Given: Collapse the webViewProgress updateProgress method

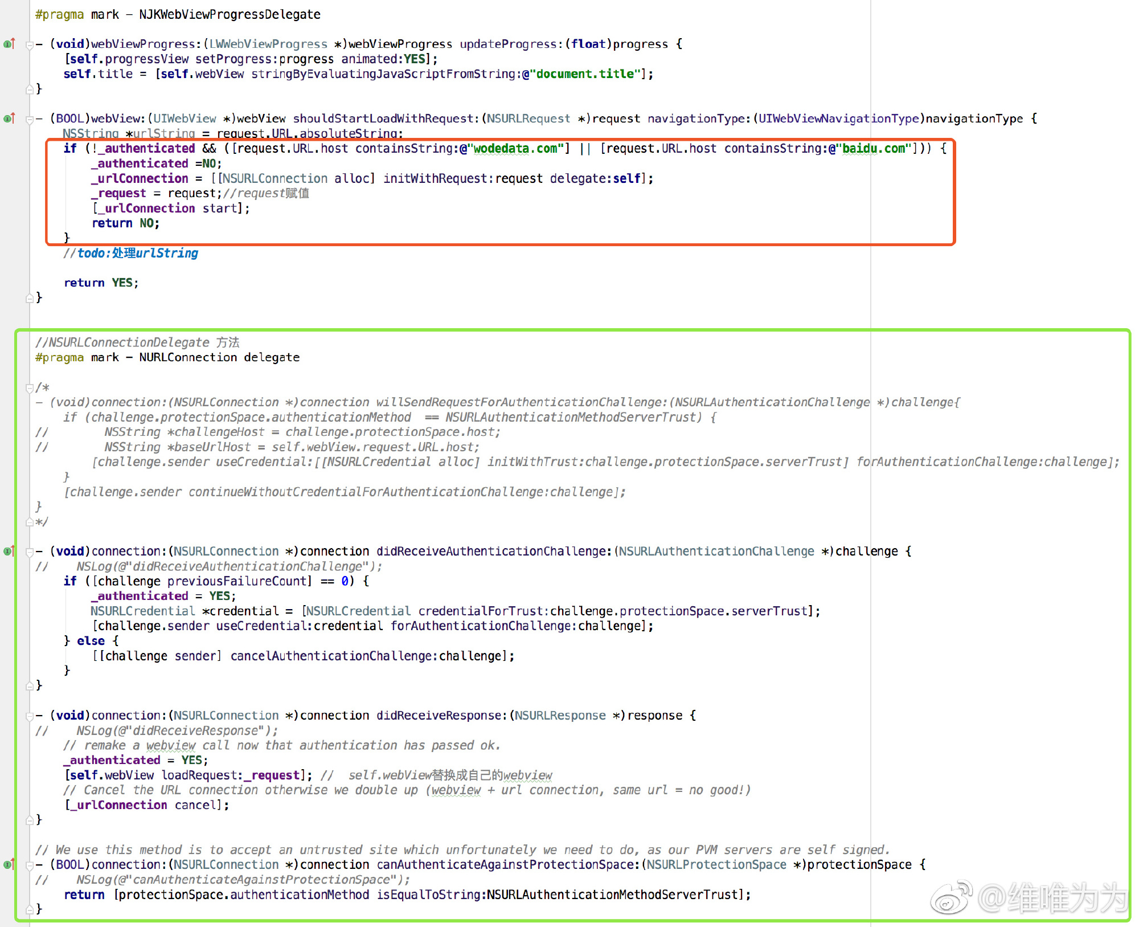Looking at the screenshot, I should (x=29, y=44).
